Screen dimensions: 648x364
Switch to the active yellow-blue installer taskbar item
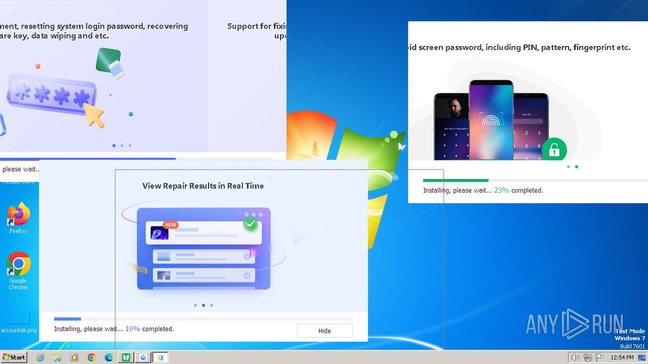pos(160,357)
